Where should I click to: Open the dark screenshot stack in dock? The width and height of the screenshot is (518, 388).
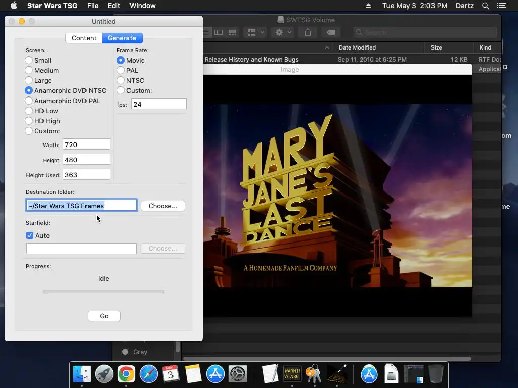tap(414, 374)
